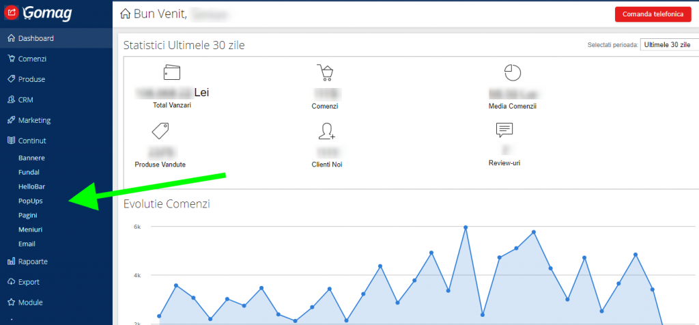Click the Export cloud icon in sidebar
Screen dimensions: 699x325
coord(12,282)
